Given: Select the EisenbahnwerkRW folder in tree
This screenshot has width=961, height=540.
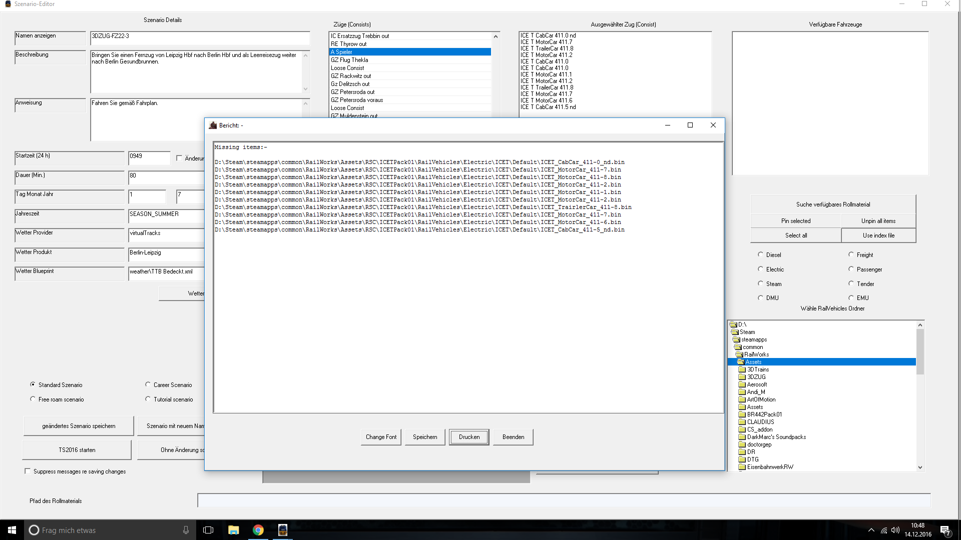Looking at the screenshot, I should tap(770, 467).
